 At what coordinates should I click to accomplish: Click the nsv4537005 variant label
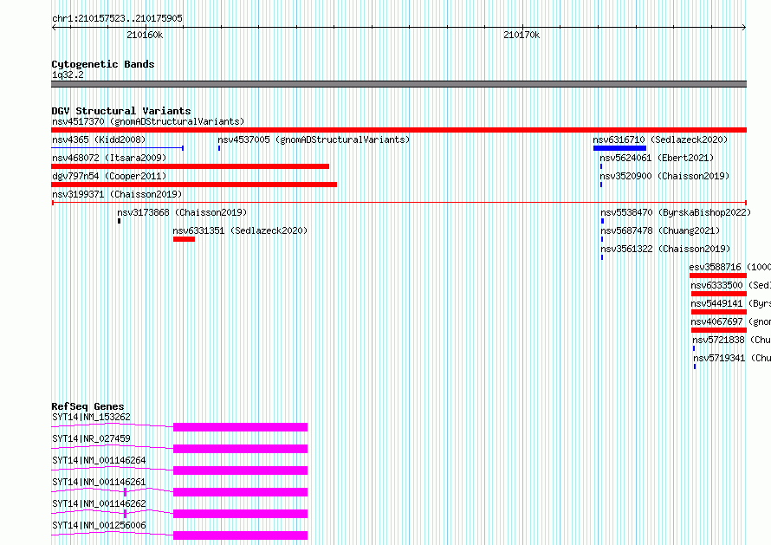[314, 139]
